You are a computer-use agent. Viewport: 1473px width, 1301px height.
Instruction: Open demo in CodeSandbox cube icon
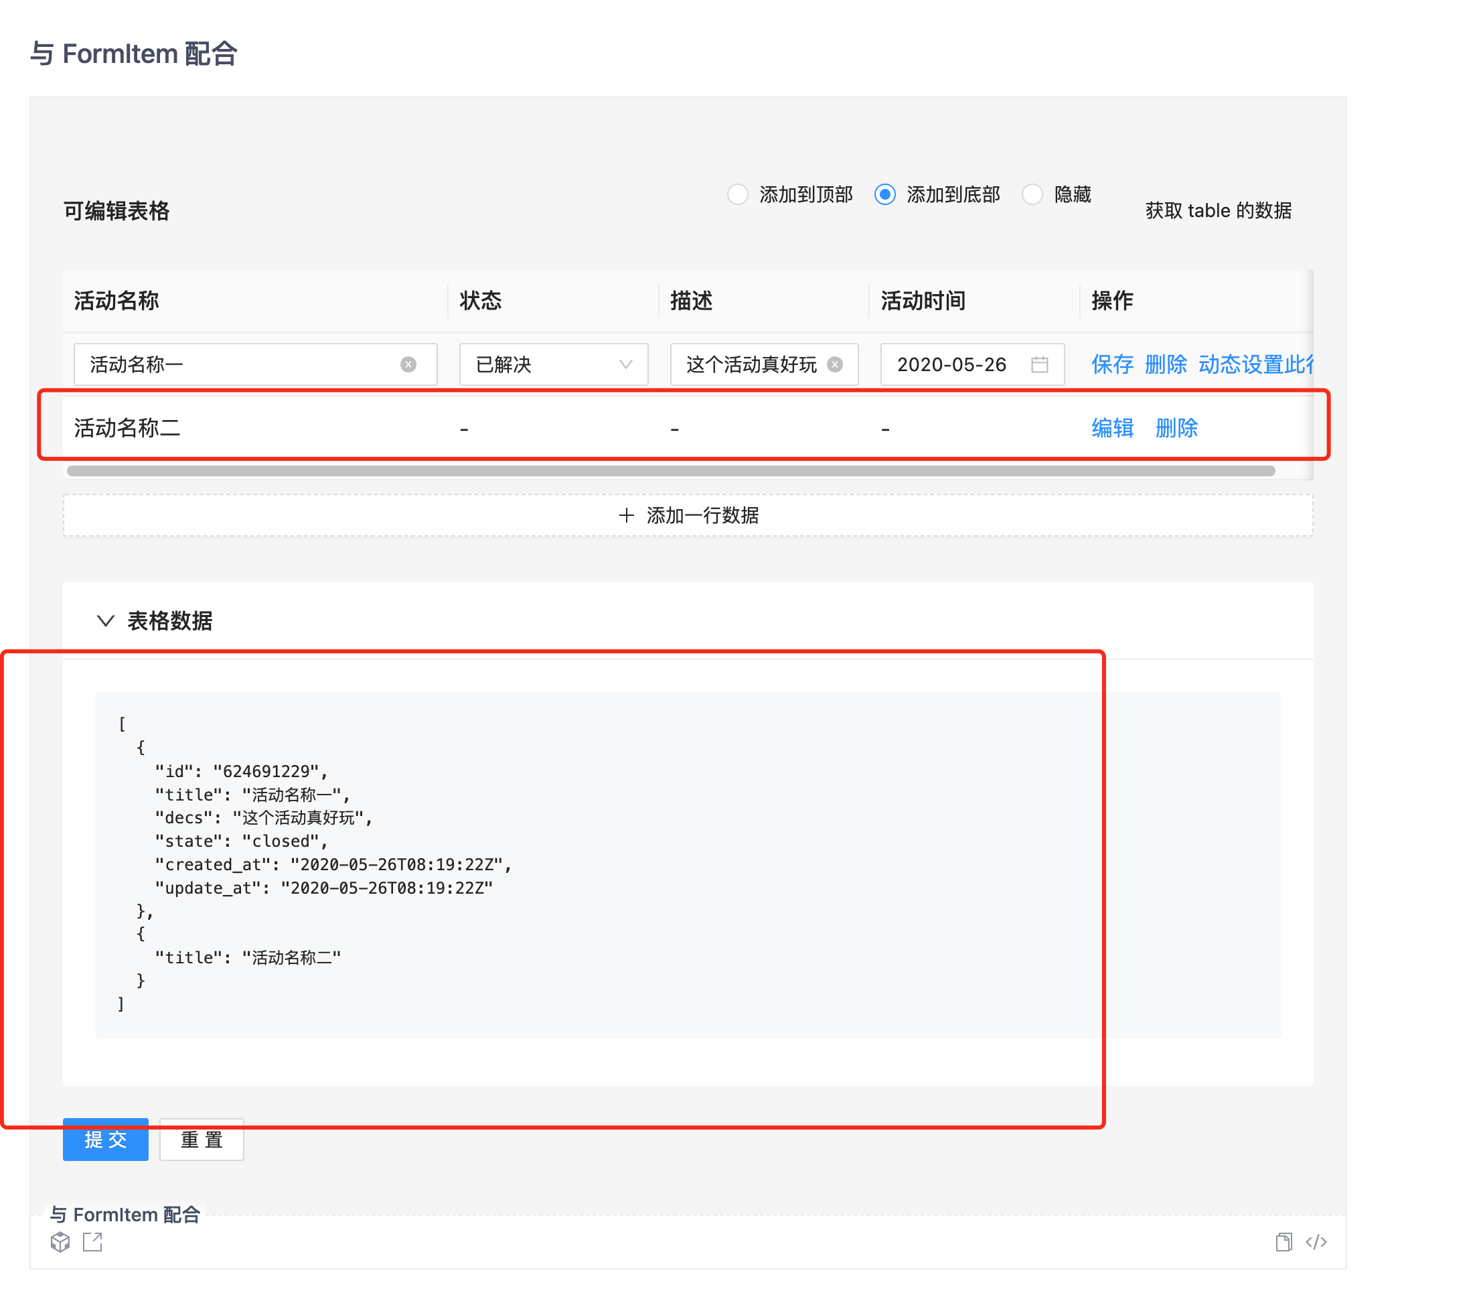(x=60, y=1242)
